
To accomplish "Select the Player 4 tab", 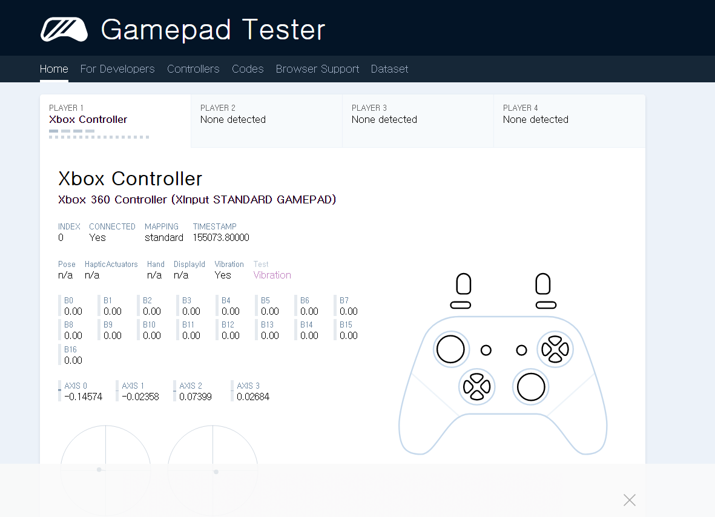I will point(570,121).
